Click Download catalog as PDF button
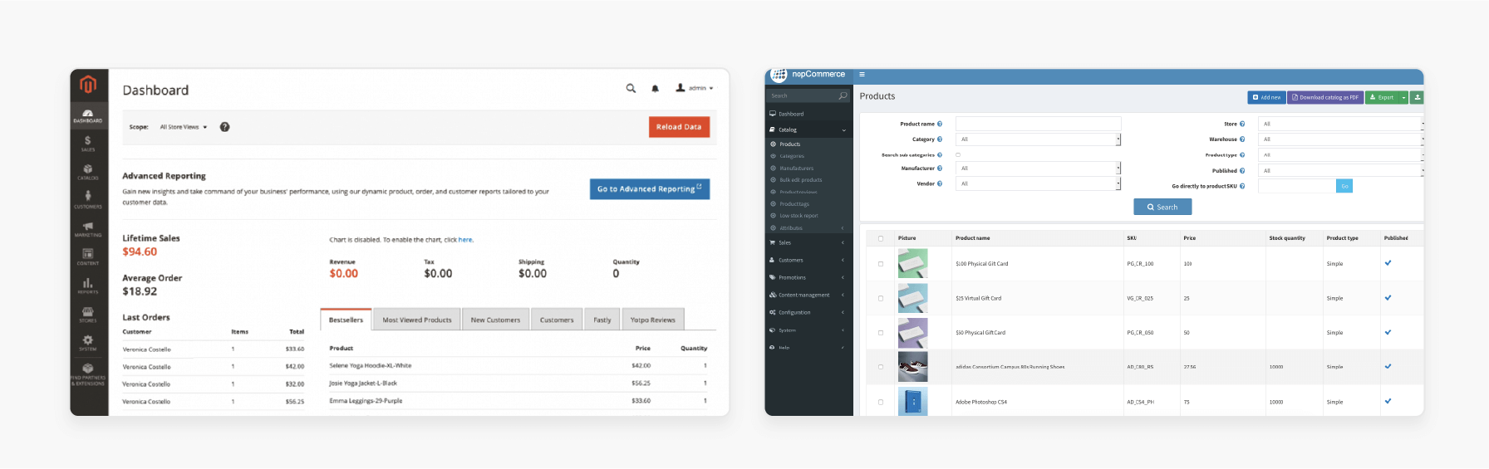Viewport: 1489px width, 469px height. [x=1325, y=98]
